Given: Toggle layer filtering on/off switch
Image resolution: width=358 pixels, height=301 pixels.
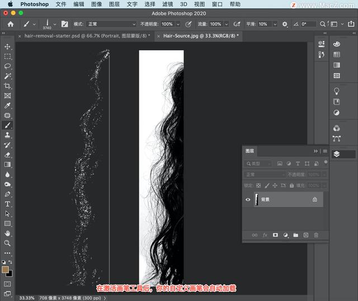Looking at the screenshot, I should (326, 162).
